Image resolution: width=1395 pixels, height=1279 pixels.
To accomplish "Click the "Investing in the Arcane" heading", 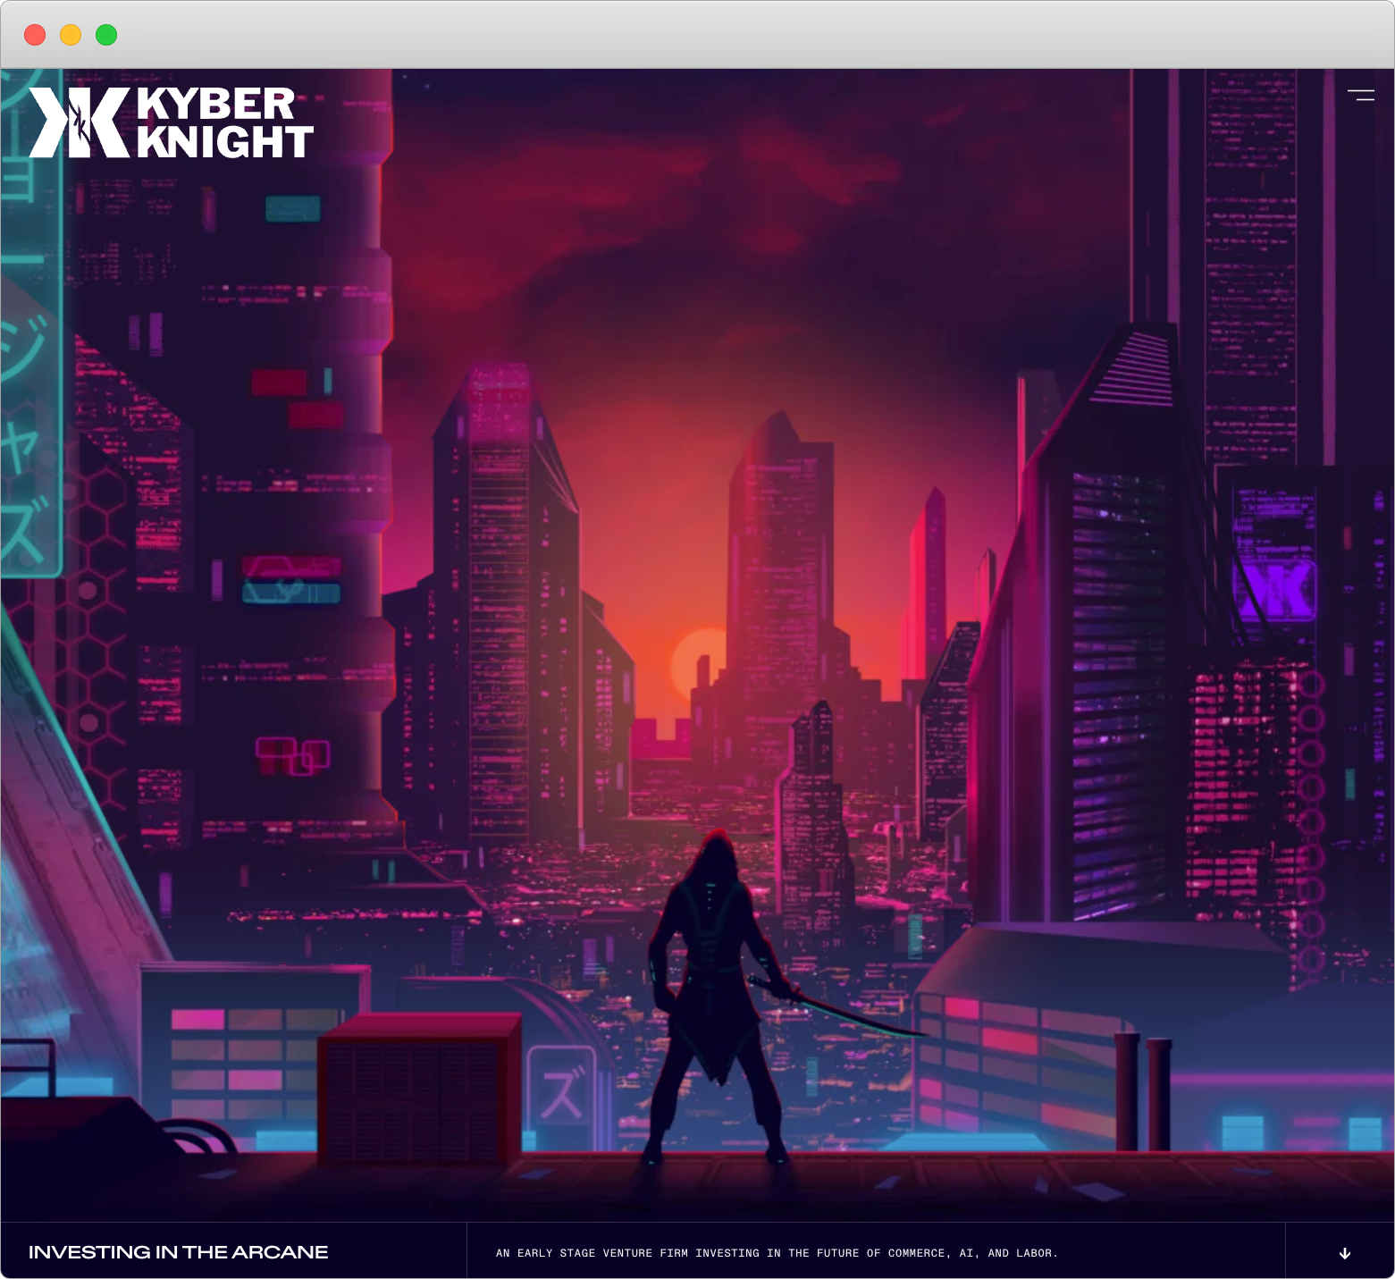I will pos(179,1252).
